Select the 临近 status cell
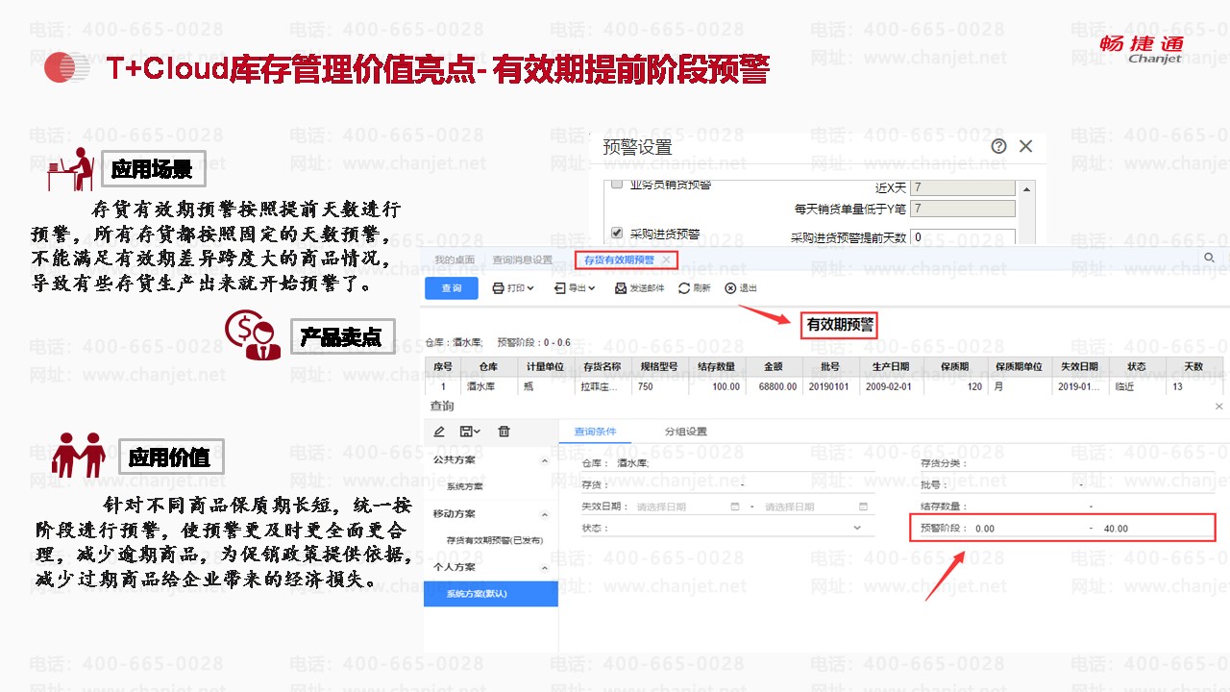The image size is (1230, 692). [x=1137, y=386]
